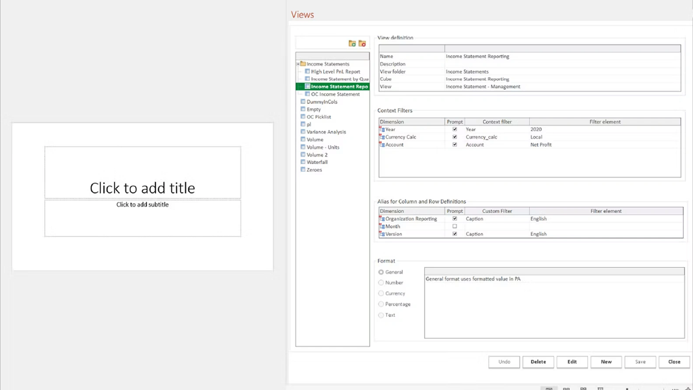693x390 pixels.
Task: Click the add new folder icon
Action: click(x=352, y=43)
